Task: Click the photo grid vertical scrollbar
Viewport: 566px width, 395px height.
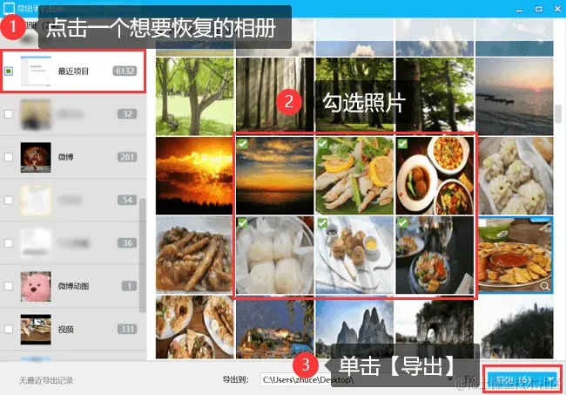Action: (x=558, y=114)
